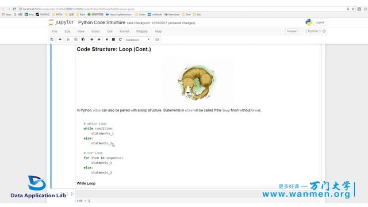Screen dimensions: 368x207
Task: Click the kernel idle indicator circle
Action: [324, 31]
